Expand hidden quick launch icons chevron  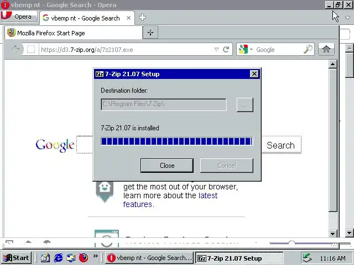coord(96,256)
